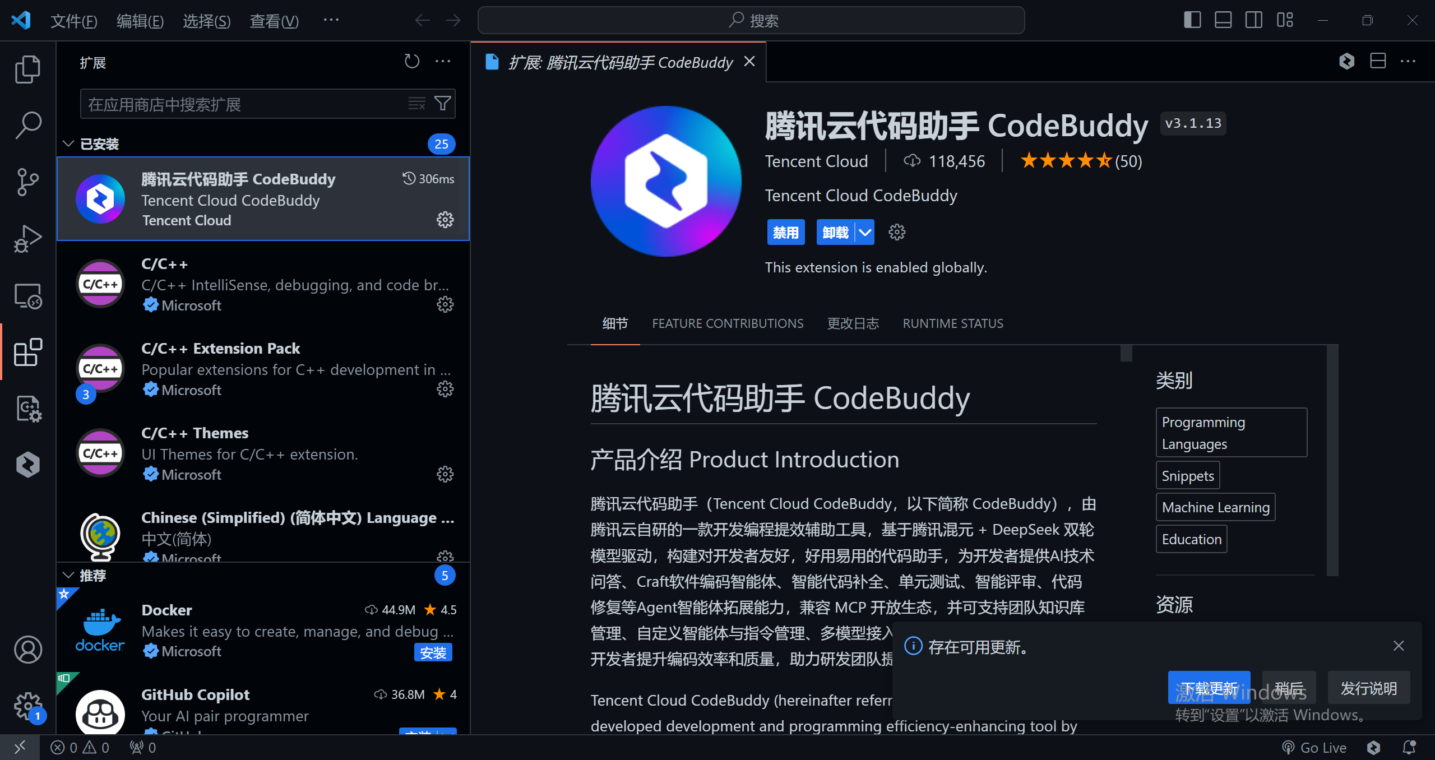The height and width of the screenshot is (760, 1435).
Task: Click the title bar search box
Action: point(751,21)
